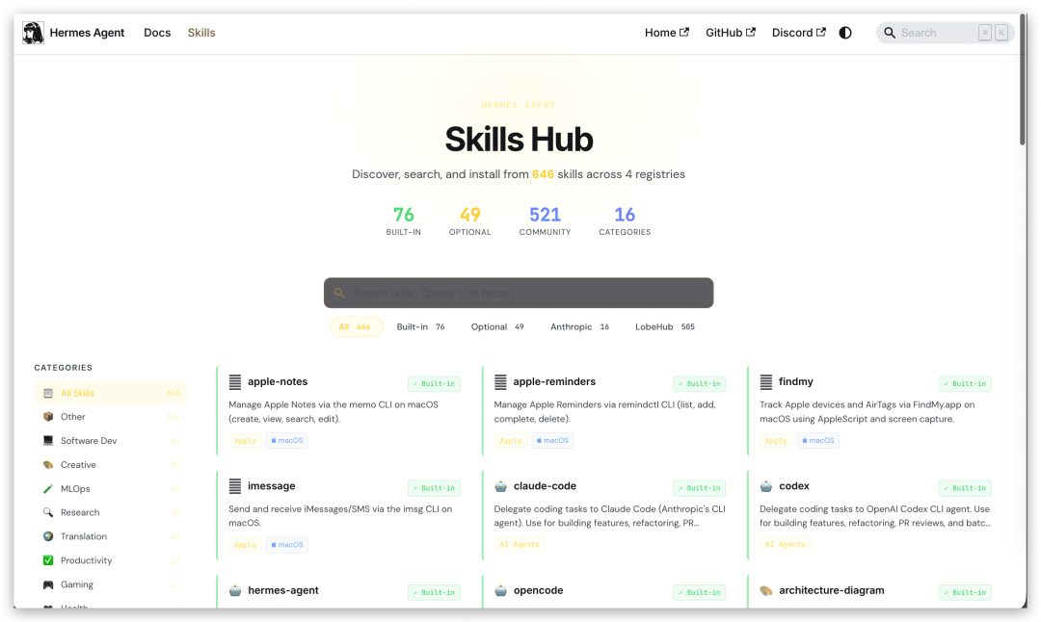Open the GitHub link in navbar
This screenshot has width=1041, height=622.
click(731, 33)
